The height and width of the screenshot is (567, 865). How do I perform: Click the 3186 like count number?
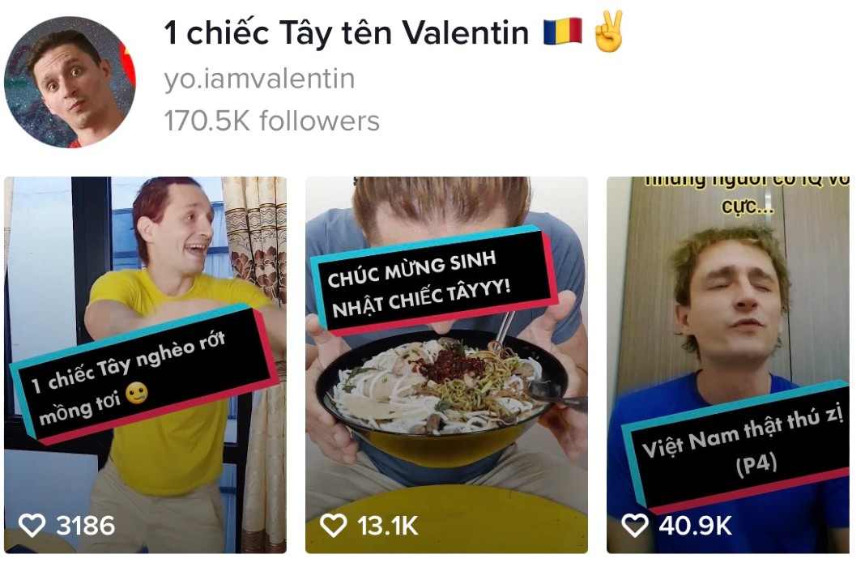click(86, 526)
